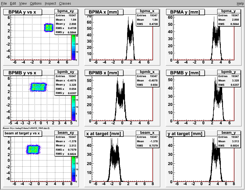Viewport: 245px width, 190px height.
Task: Click the color palette of beam at target plot
Action: 73,169
